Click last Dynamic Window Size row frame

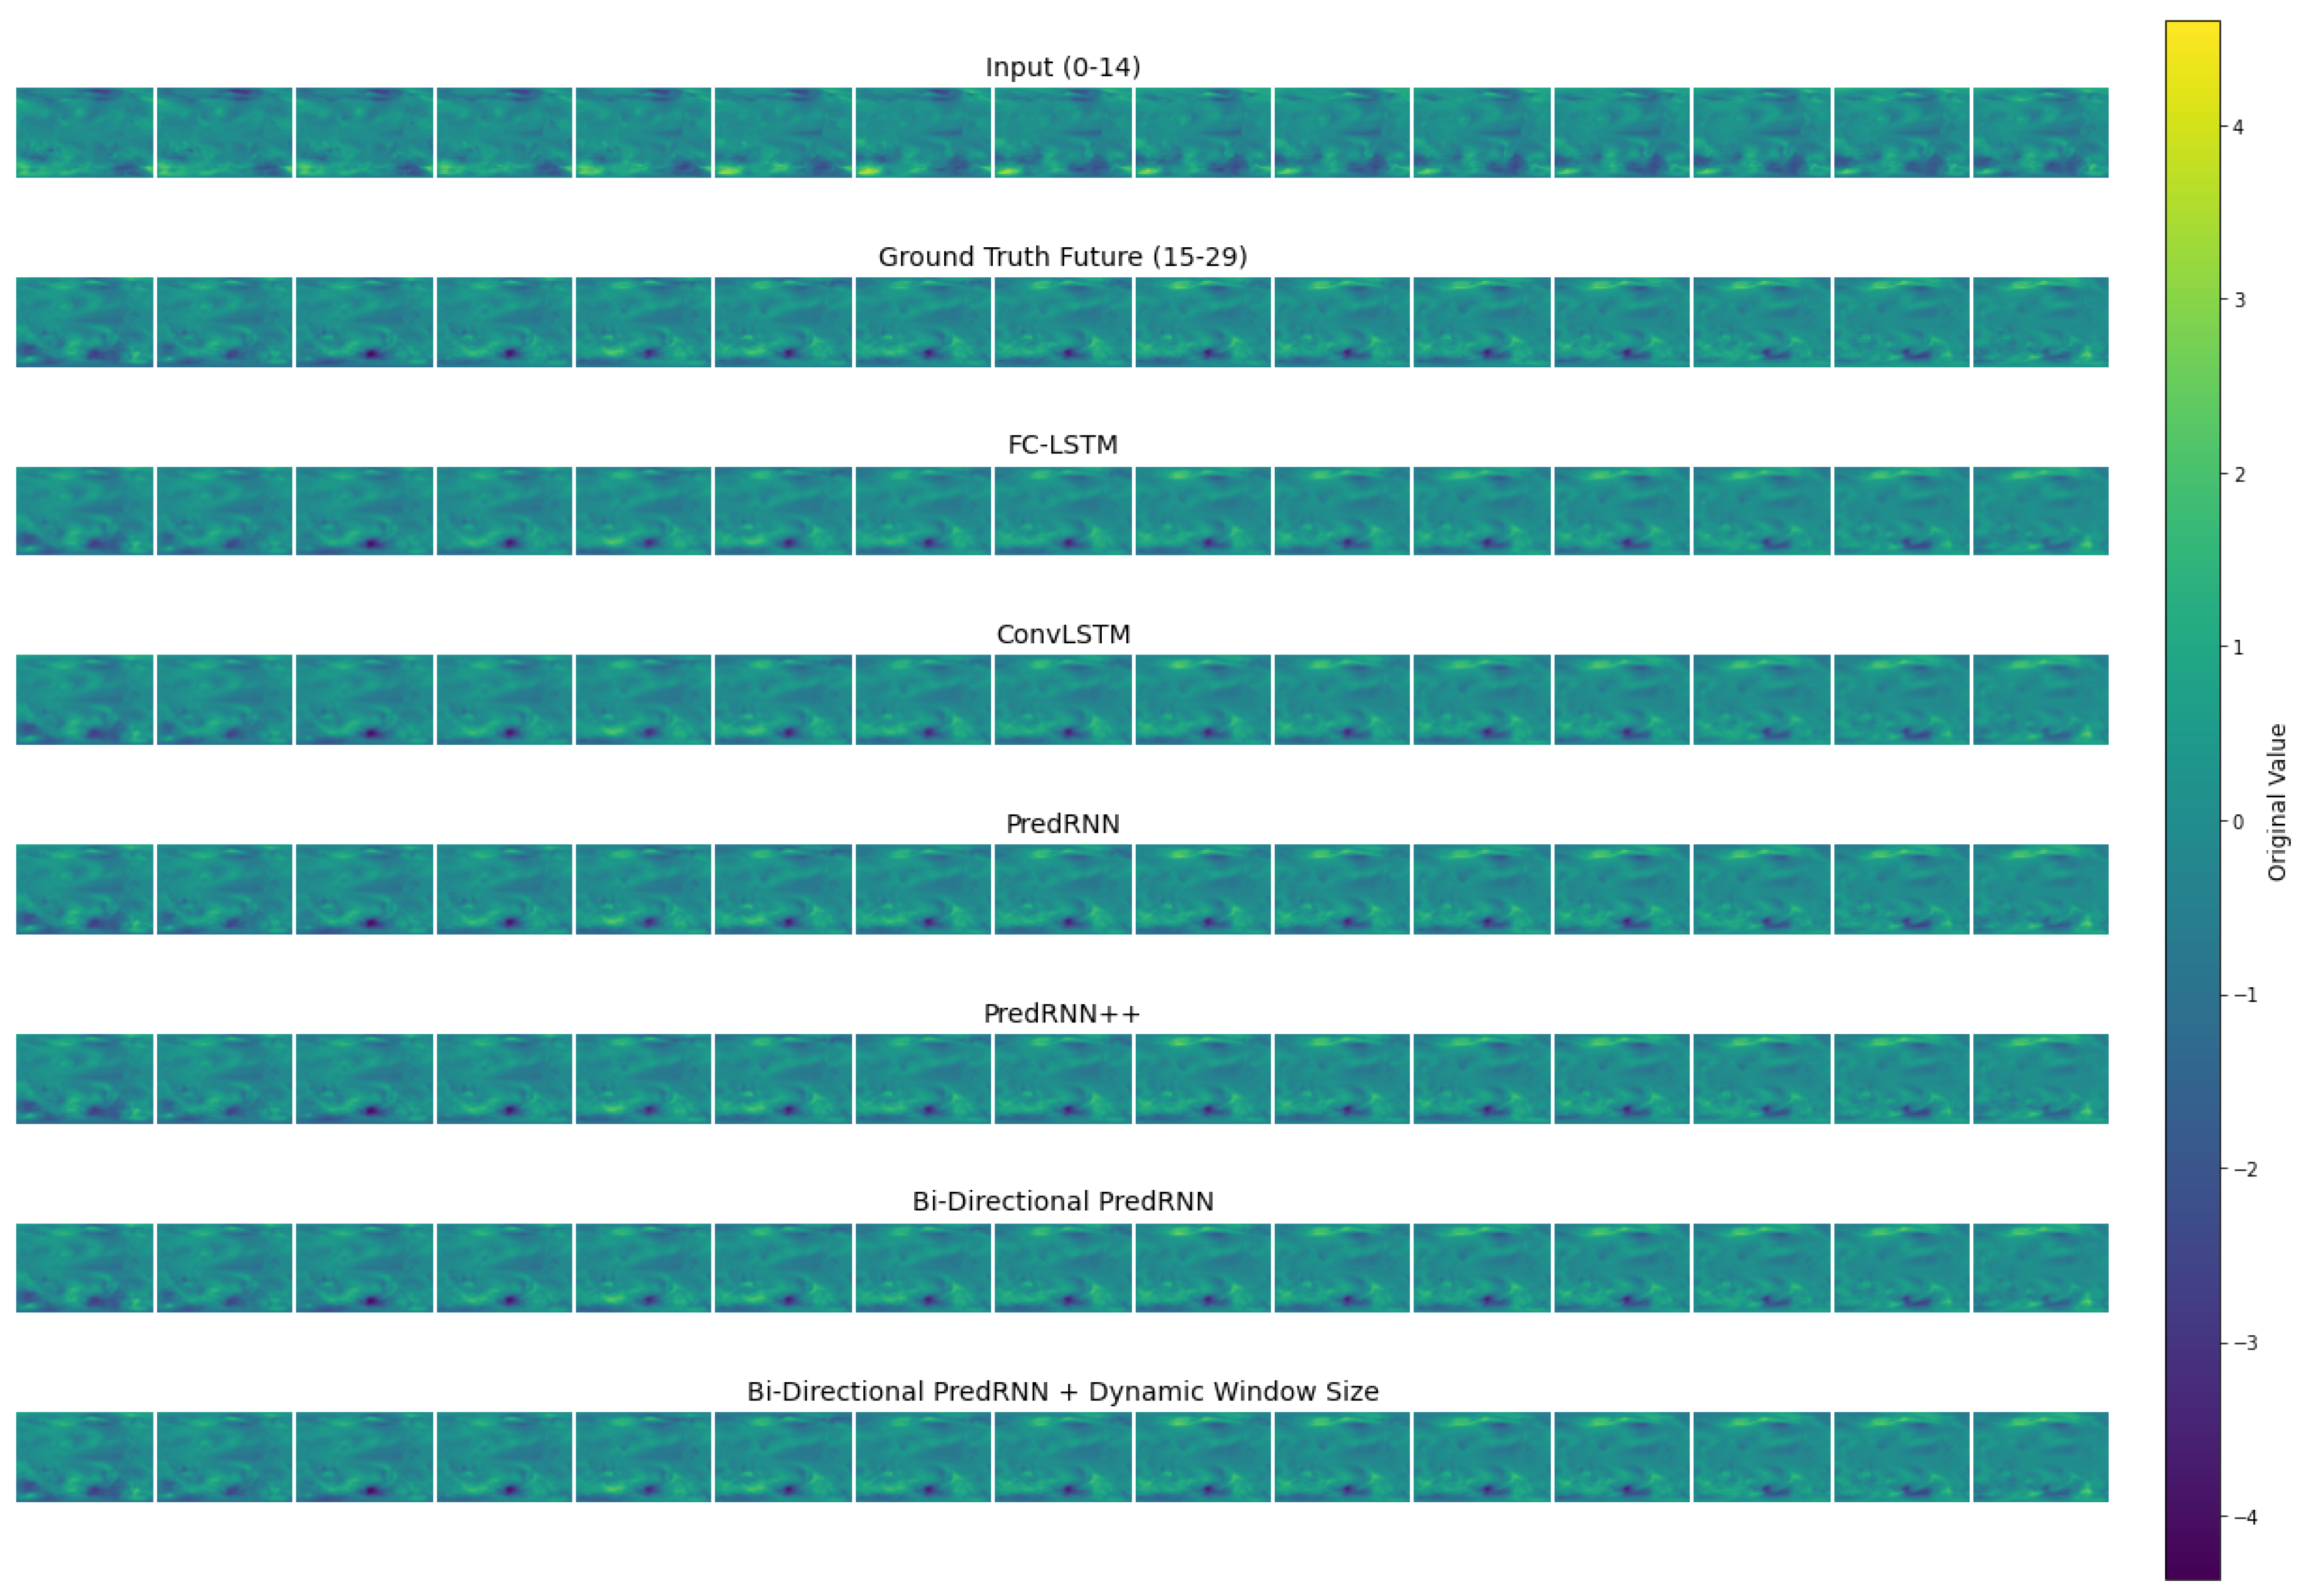2040,1456
